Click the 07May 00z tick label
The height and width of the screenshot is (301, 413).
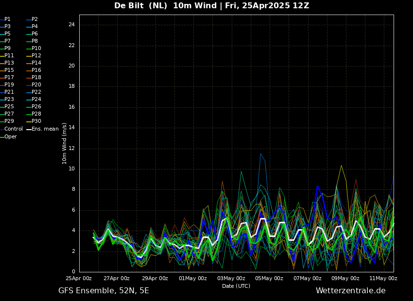click(307, 279)
